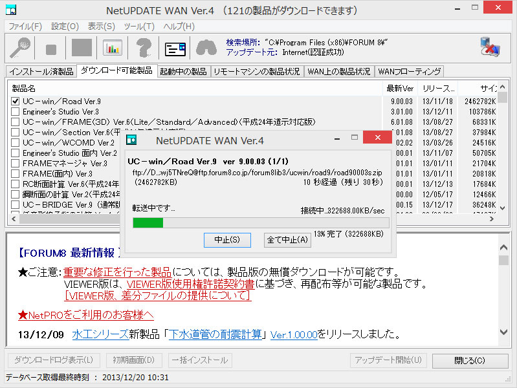
Task: Open リモートマシンの製品状況 tab
Action: point(256,72)
